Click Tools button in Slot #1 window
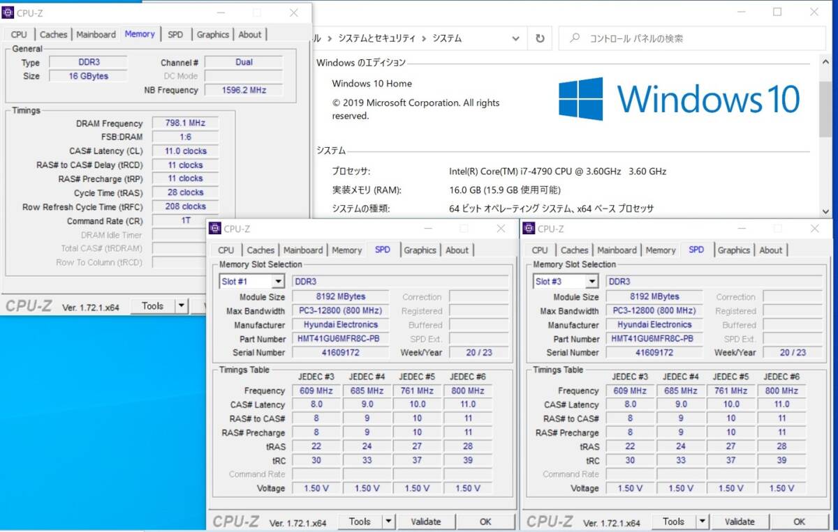 pyautogui.click(x=360, y=521)
